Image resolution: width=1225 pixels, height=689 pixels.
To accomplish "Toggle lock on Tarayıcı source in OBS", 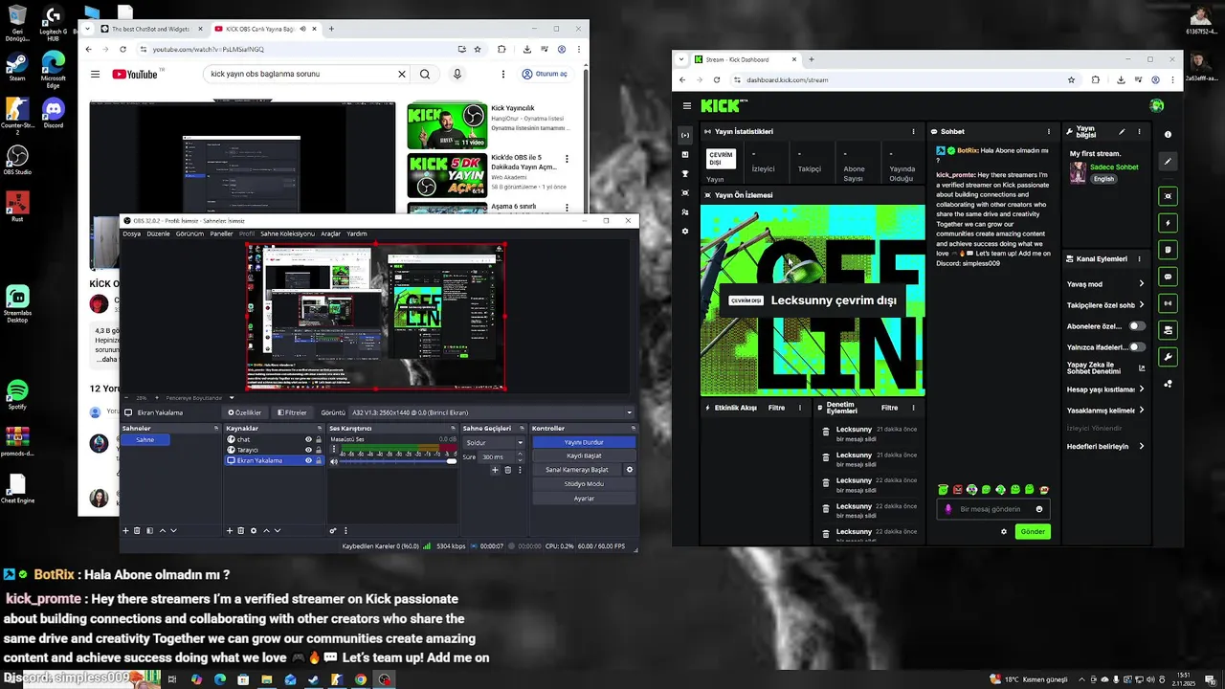I will [320, 450].
